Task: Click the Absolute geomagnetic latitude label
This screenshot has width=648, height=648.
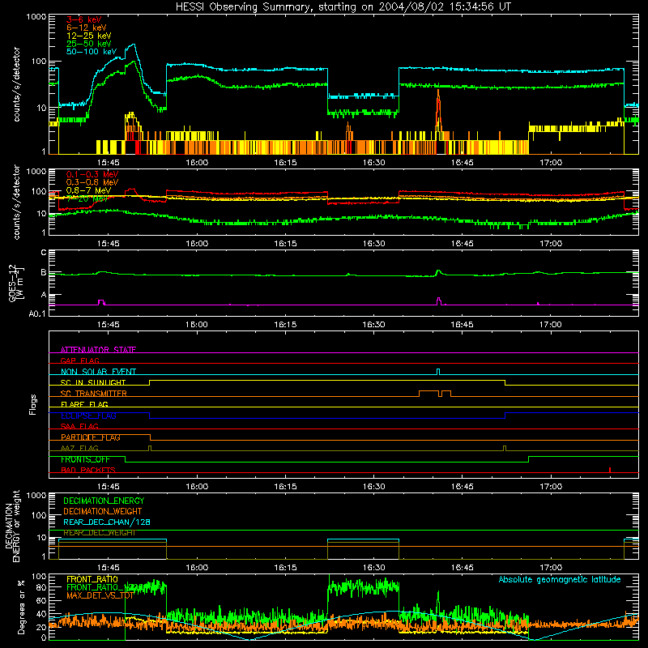Action: pyautogui.click(x=560, y=579)
